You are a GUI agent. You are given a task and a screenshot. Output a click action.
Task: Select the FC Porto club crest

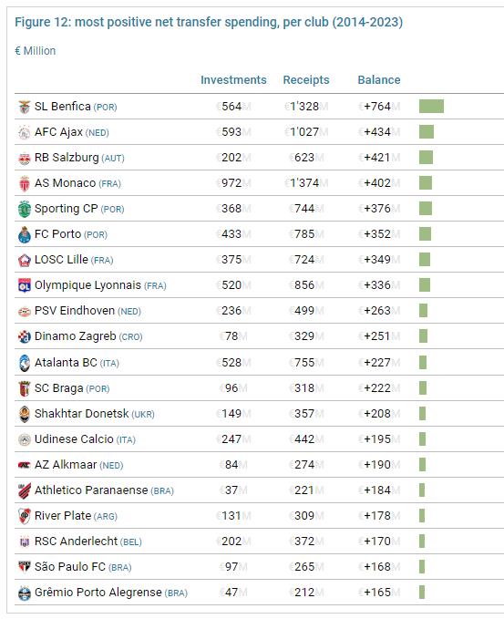(25, 235)
